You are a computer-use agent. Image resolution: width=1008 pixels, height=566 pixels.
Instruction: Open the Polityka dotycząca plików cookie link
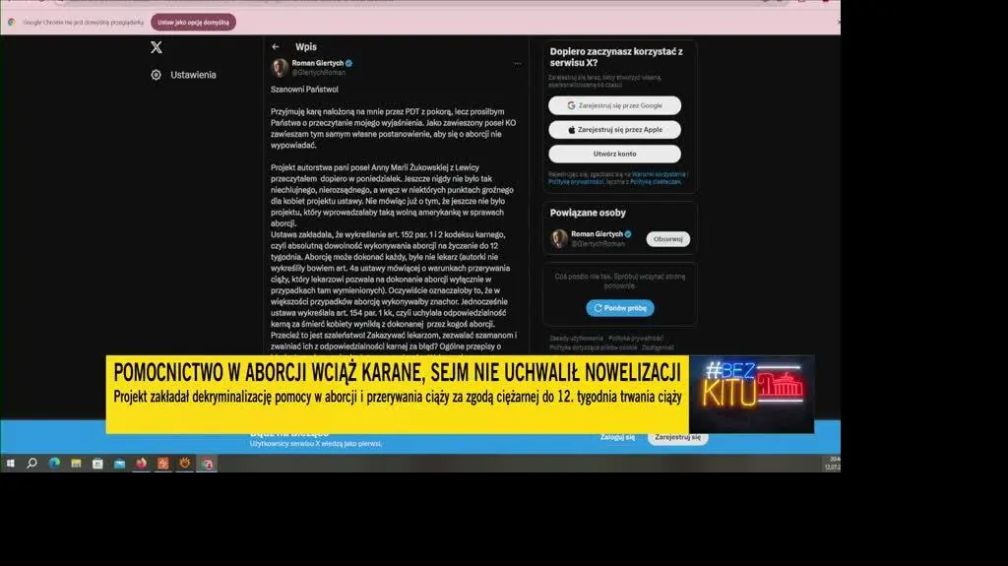pyautogui.click(x=593, y=347)
